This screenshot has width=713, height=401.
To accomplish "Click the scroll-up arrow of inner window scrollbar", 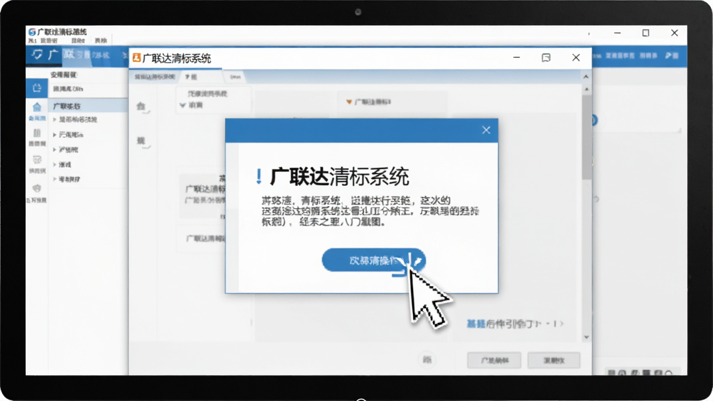I will [586, 89].
